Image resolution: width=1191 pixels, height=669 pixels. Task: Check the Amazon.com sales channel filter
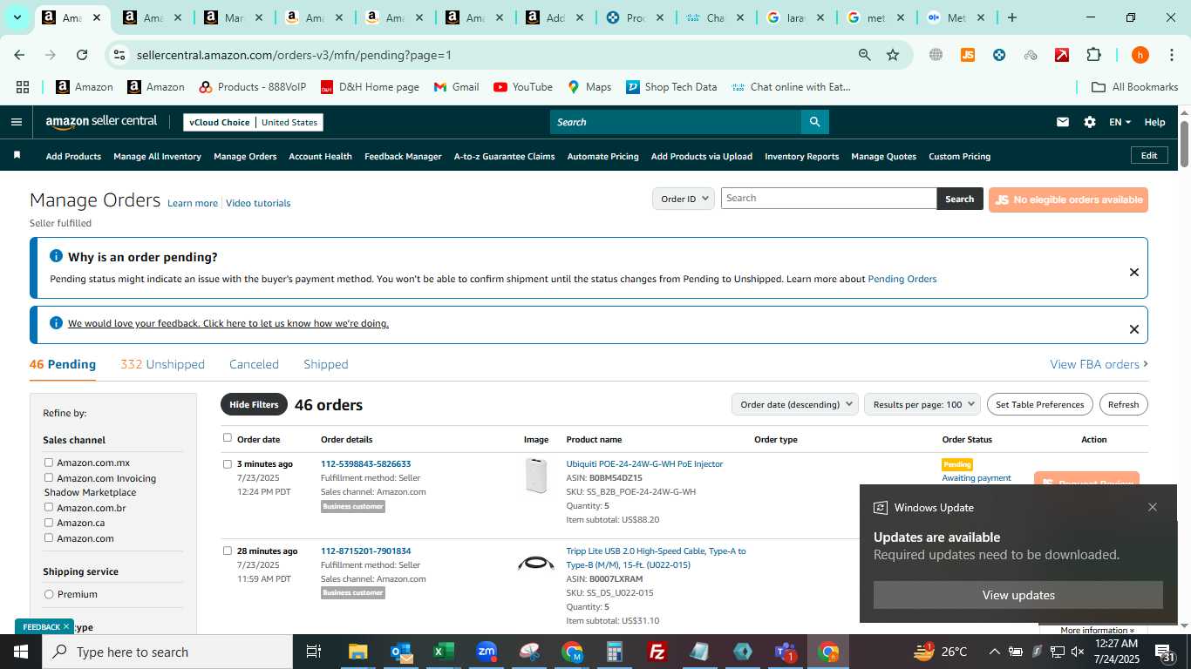(49, 537)
